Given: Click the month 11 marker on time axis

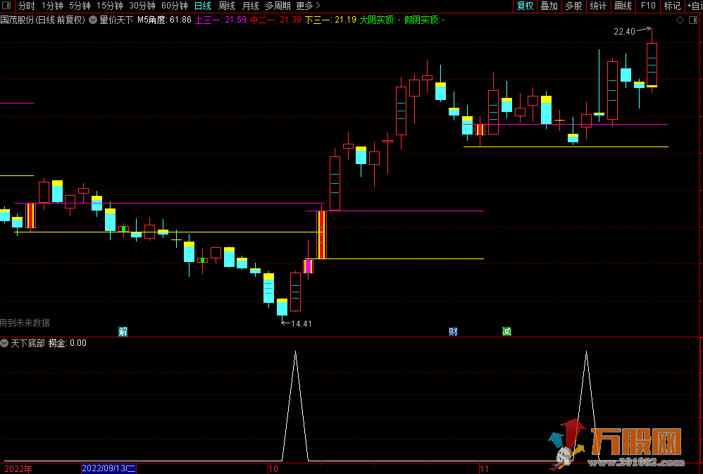Looking at the screenshot, I should click(x=484, y=469).
